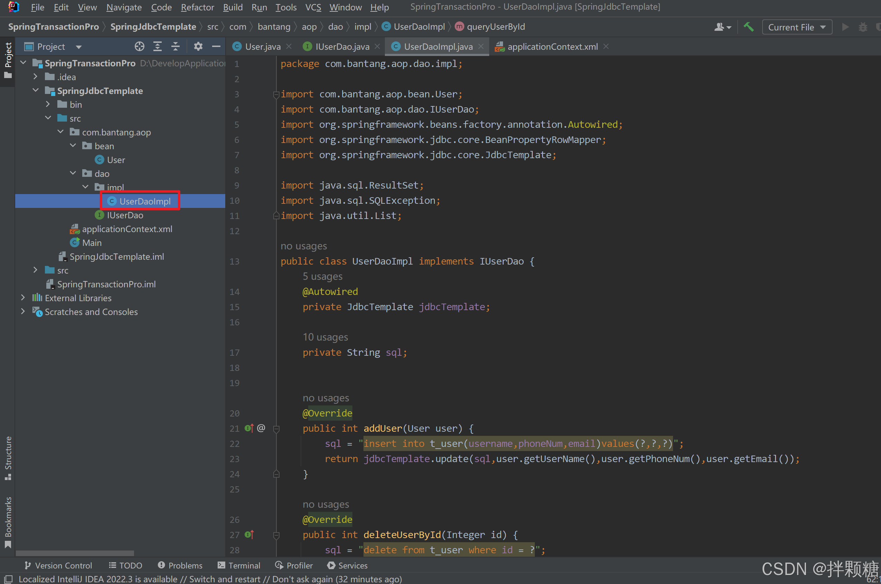Click the Debug bug icon in toolbar
This screenshot has width=881, height=584.
coord(863,27)
